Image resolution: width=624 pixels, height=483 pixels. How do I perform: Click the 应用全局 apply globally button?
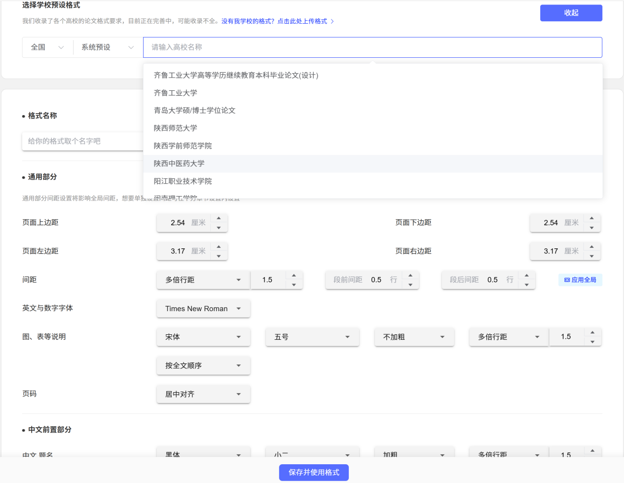580,280
